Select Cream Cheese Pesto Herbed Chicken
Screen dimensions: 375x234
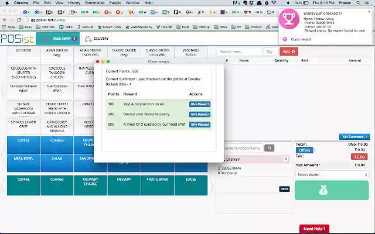click(x=57, y=108)
